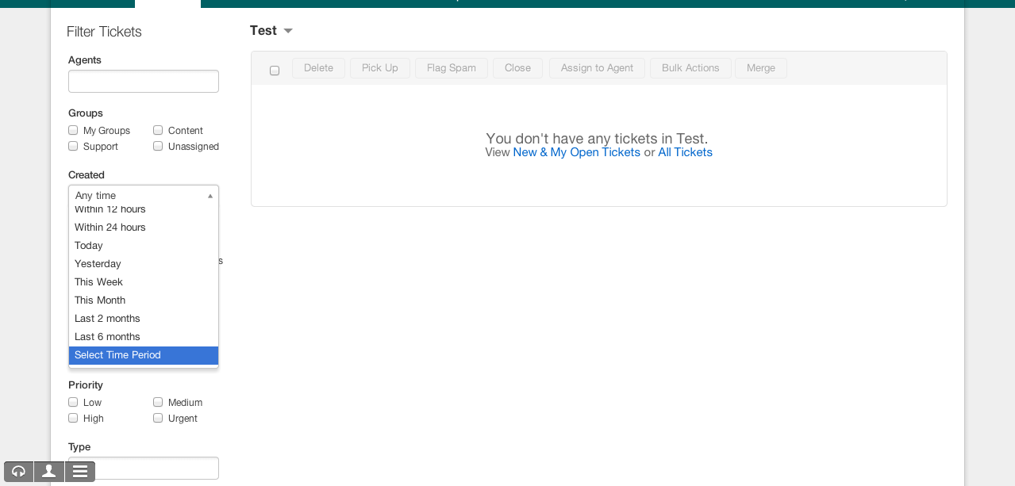Viewport: 1015px width, 486px height.
Task: Open 'New & My Open Tickets' link
Action: pyautogui.click(x=576, y=152)
